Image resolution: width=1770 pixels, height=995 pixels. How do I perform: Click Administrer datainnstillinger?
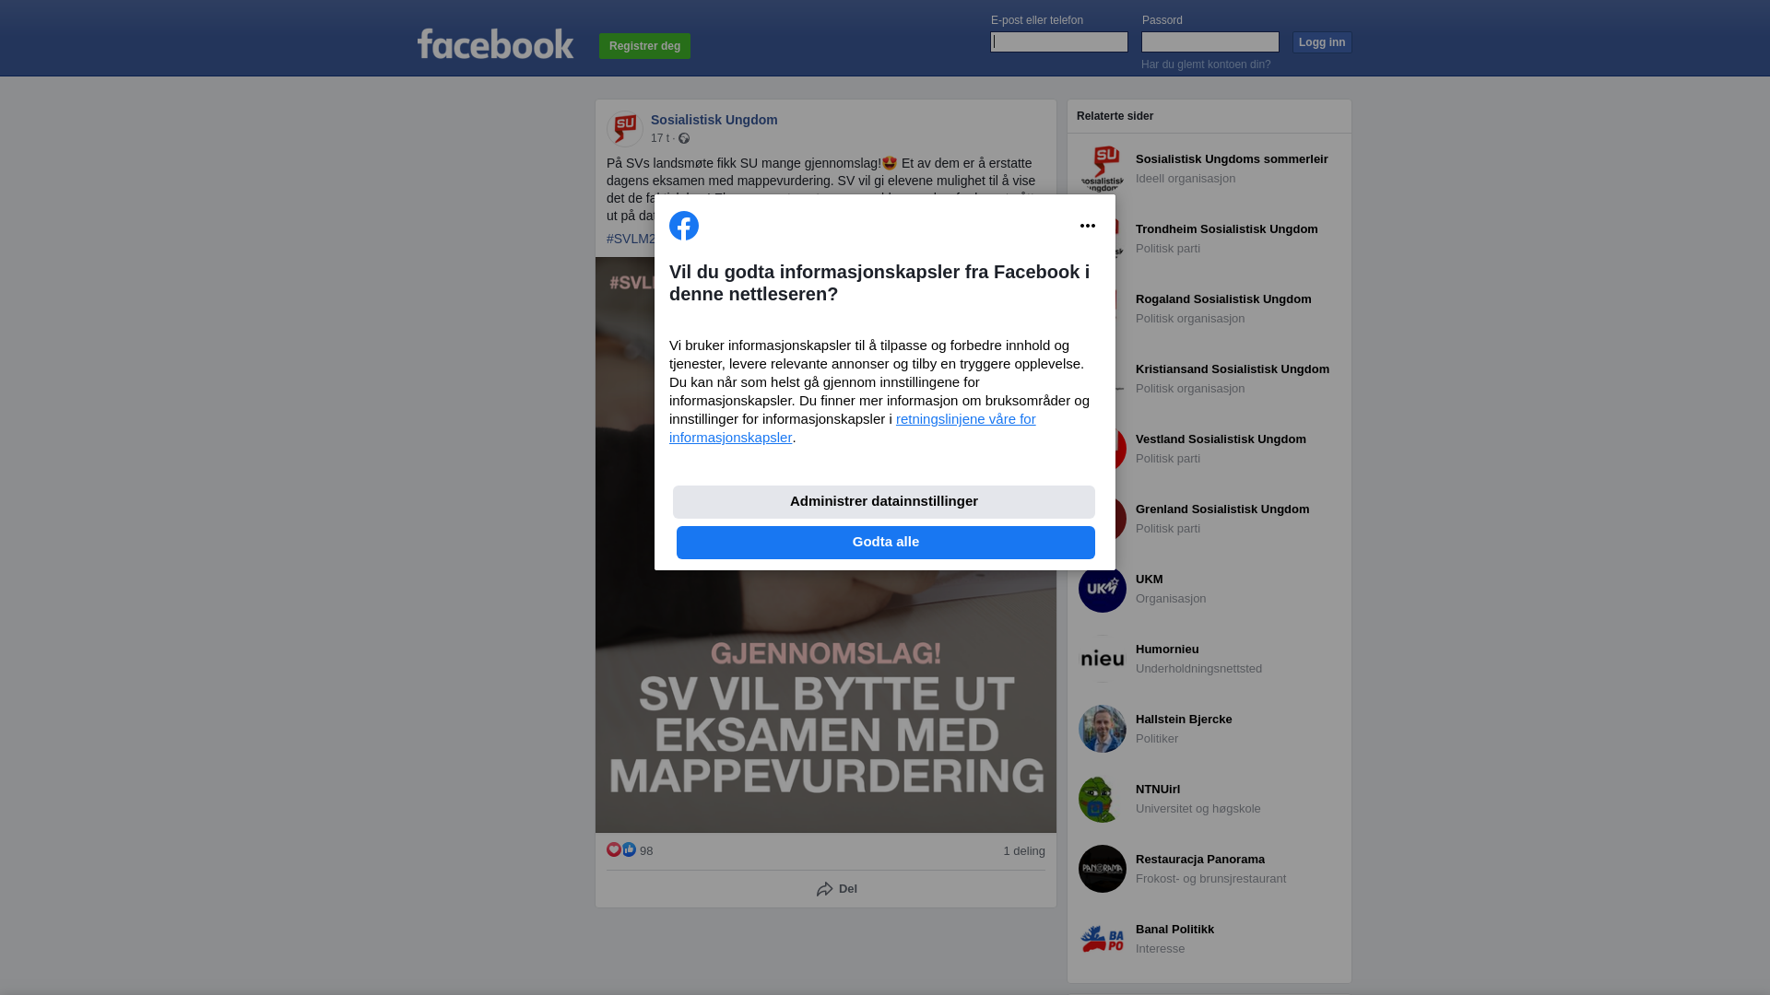click(x=884, y=502)
